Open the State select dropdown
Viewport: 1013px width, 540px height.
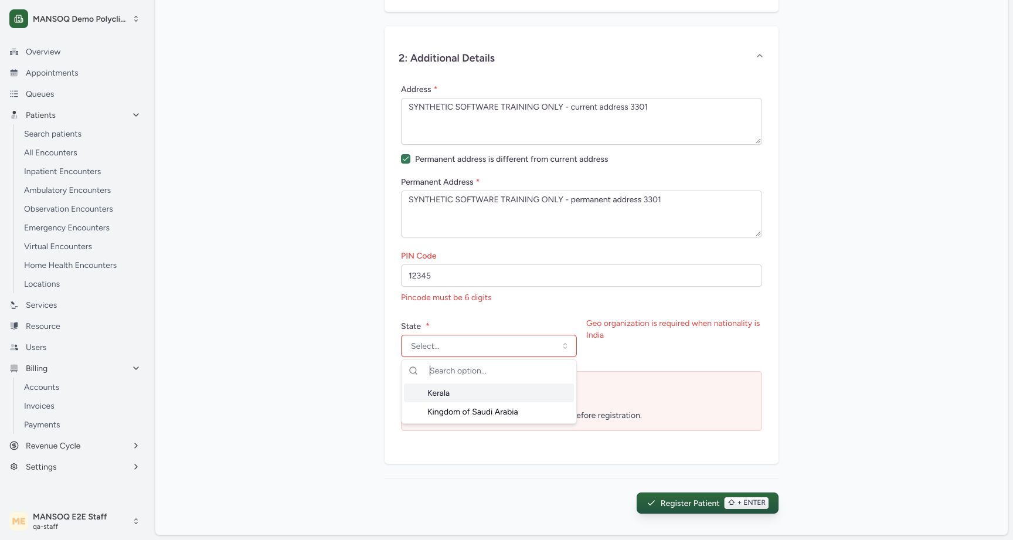[489, 346]
